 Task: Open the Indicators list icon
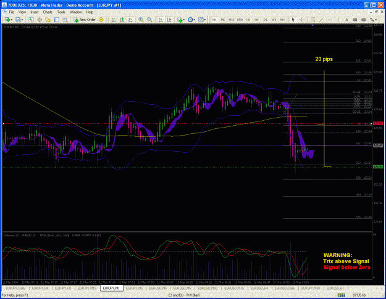coord(180,20)
